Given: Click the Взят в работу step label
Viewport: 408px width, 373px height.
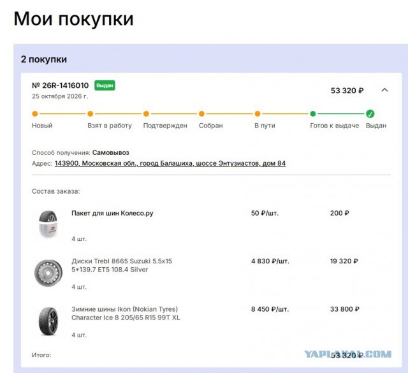Looking at the screenshot, I should coord(110,126).
